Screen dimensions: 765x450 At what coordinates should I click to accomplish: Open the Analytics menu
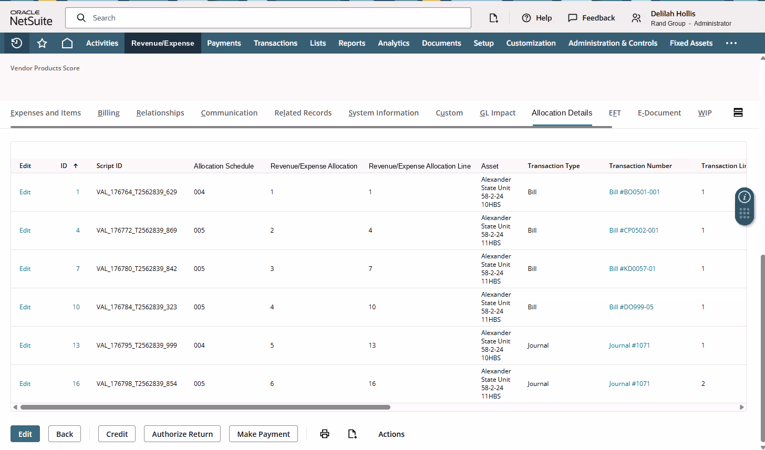(394, 43)
